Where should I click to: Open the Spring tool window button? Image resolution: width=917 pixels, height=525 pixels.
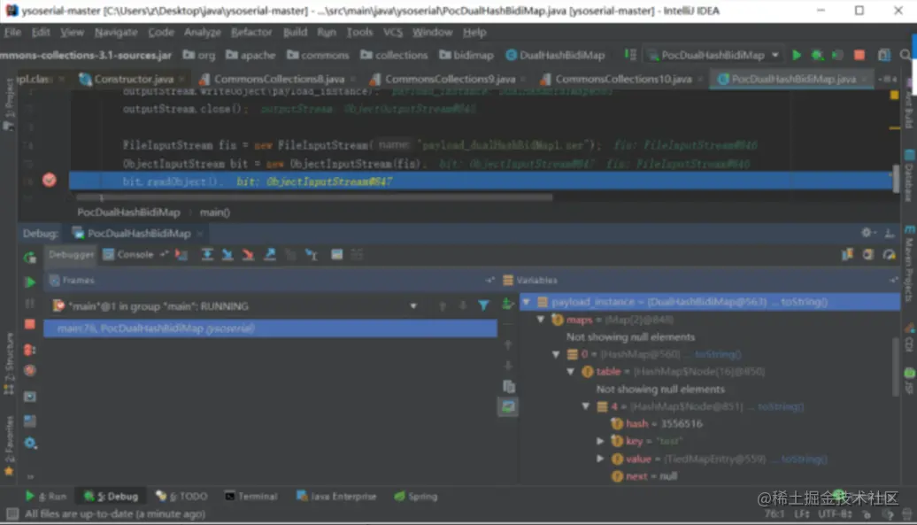(x=416, y=497)
